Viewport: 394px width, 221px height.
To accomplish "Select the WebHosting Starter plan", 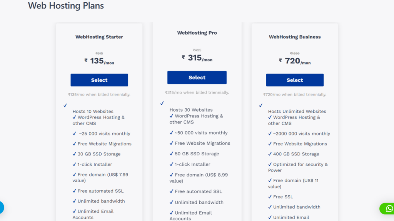I will click(99, 80).
